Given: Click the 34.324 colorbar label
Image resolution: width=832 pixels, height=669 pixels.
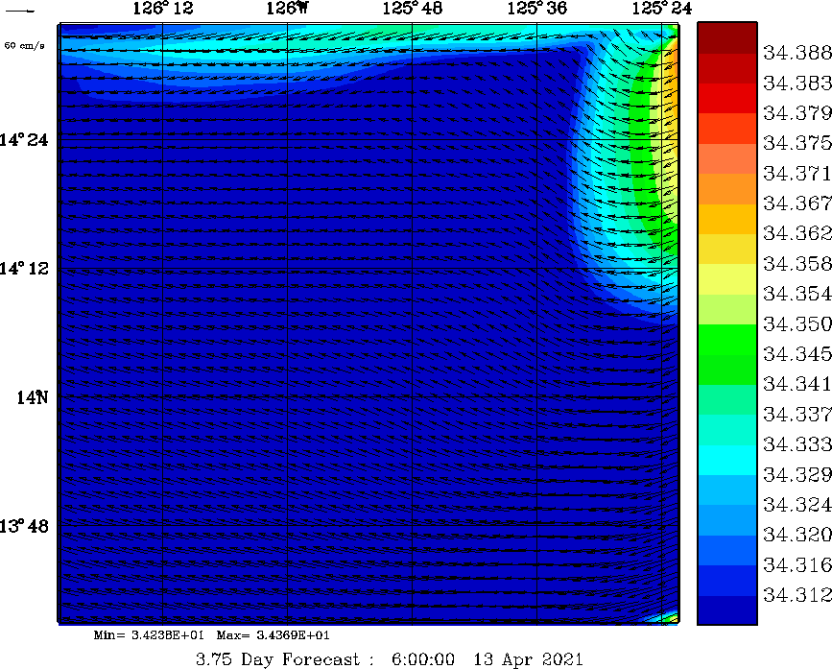Looking at the screenshot, I should tap(797, 504).
